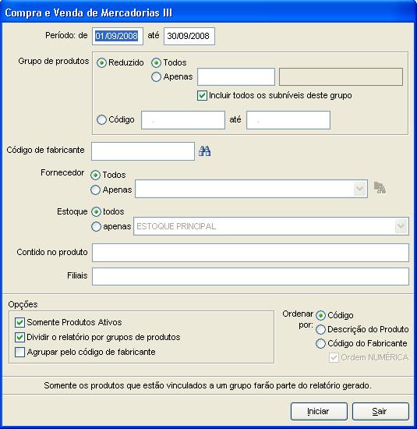
Task: Select the Reduzido radio button
Action: (101, 63)
